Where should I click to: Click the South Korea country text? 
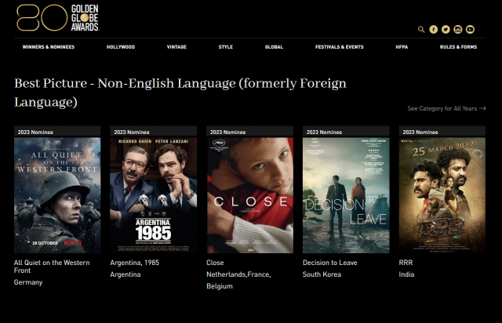click(322, 274)
